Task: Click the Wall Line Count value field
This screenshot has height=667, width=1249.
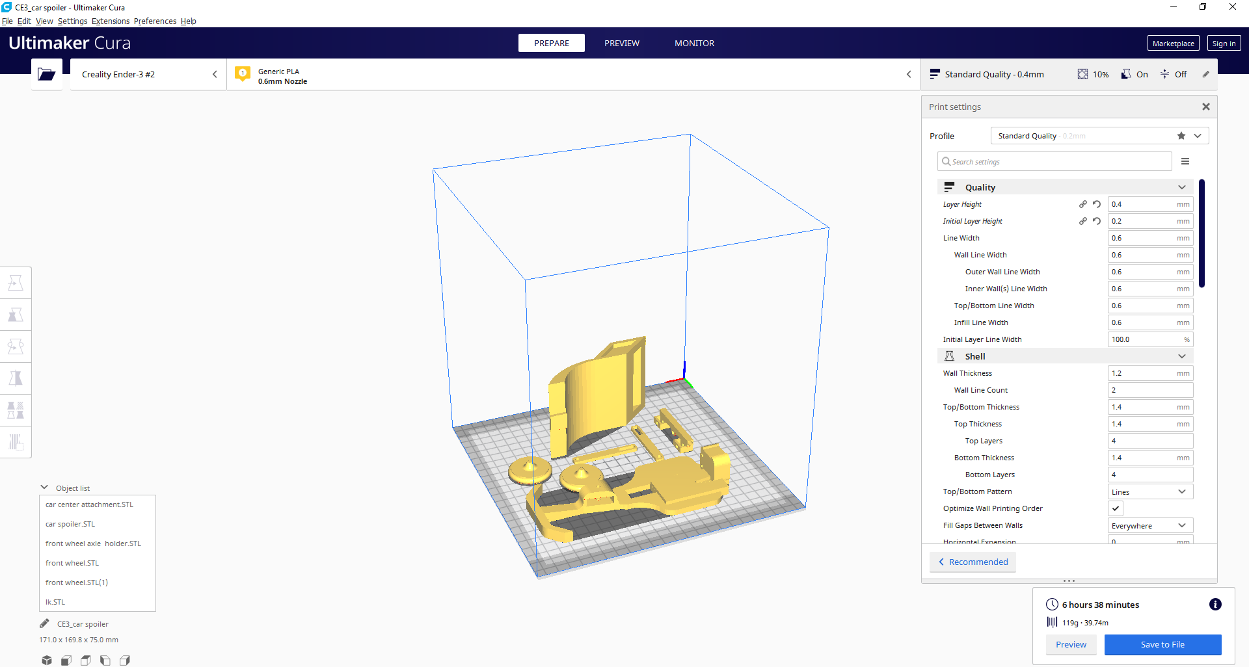Action: point(1150,390)
